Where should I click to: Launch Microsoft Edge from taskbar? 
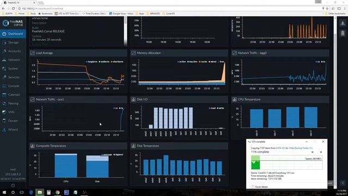coord(31,192)
